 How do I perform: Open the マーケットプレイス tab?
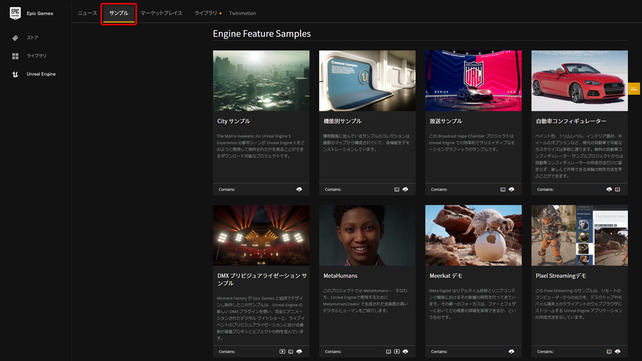point(161,13)
